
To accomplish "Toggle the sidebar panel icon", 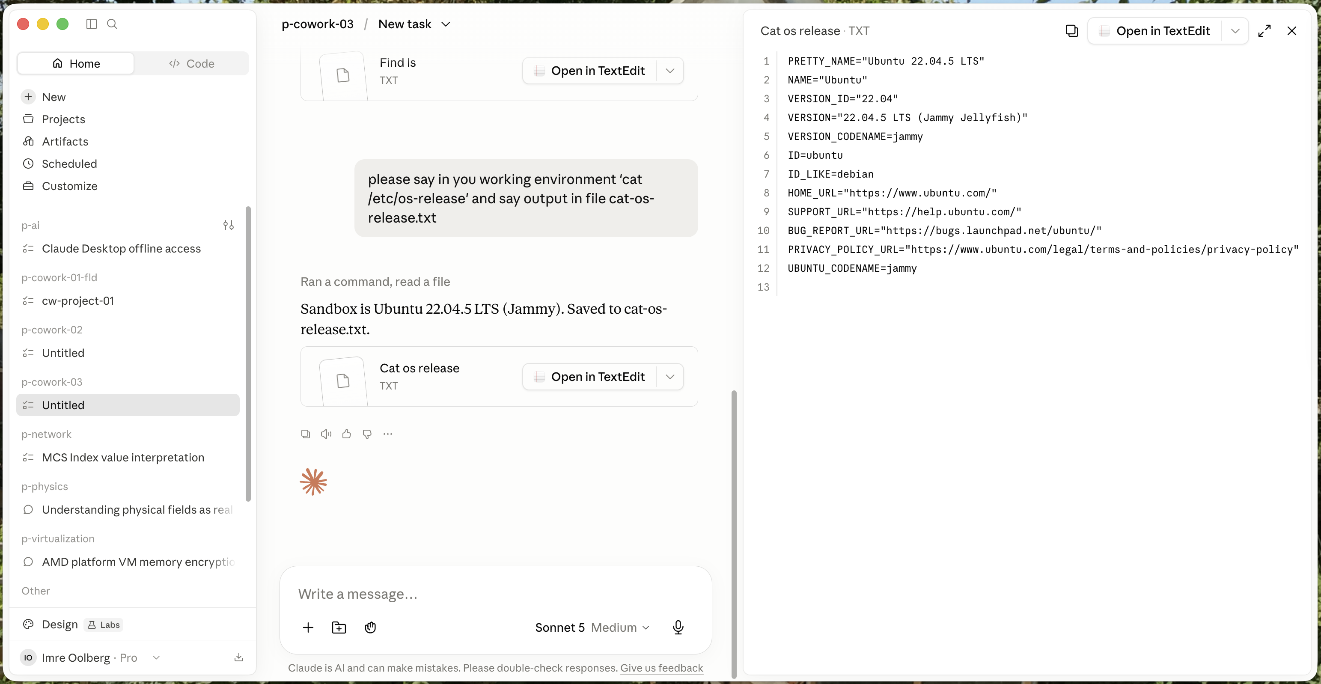I will 91,24.
